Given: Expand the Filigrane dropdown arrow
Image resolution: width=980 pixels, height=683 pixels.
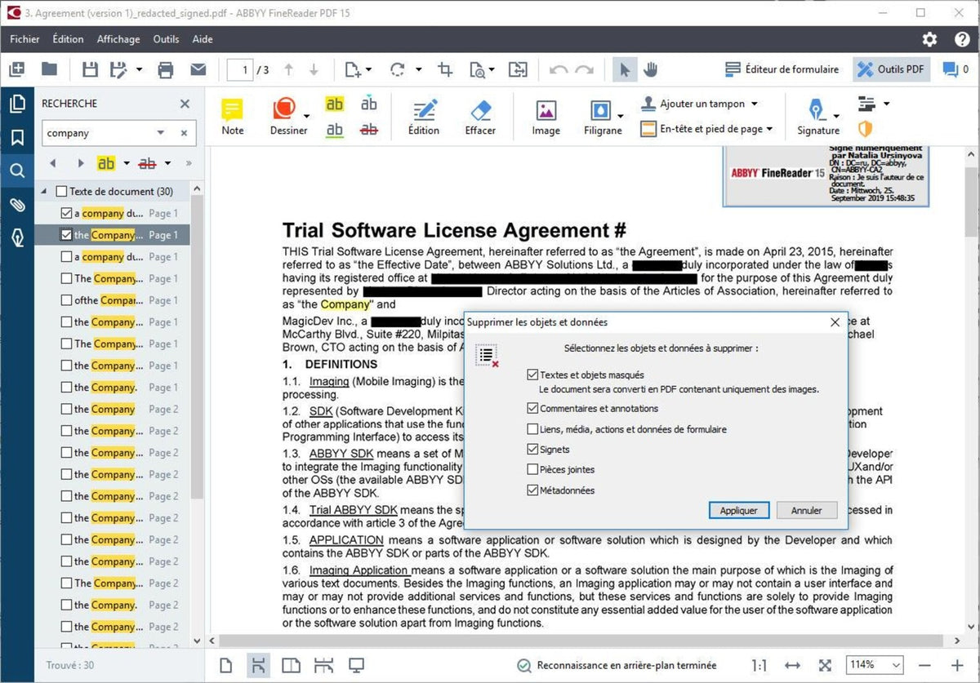Looking at the screenshot, I should [621, 114].
